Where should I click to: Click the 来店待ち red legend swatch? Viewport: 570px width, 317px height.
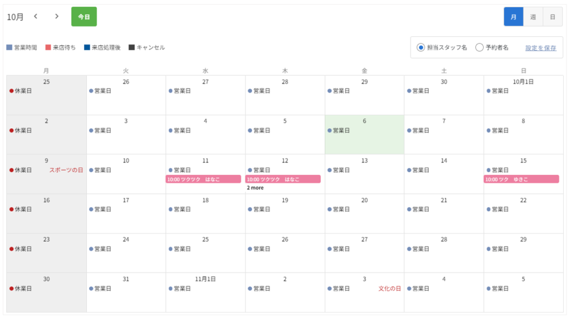pos(48,47)
